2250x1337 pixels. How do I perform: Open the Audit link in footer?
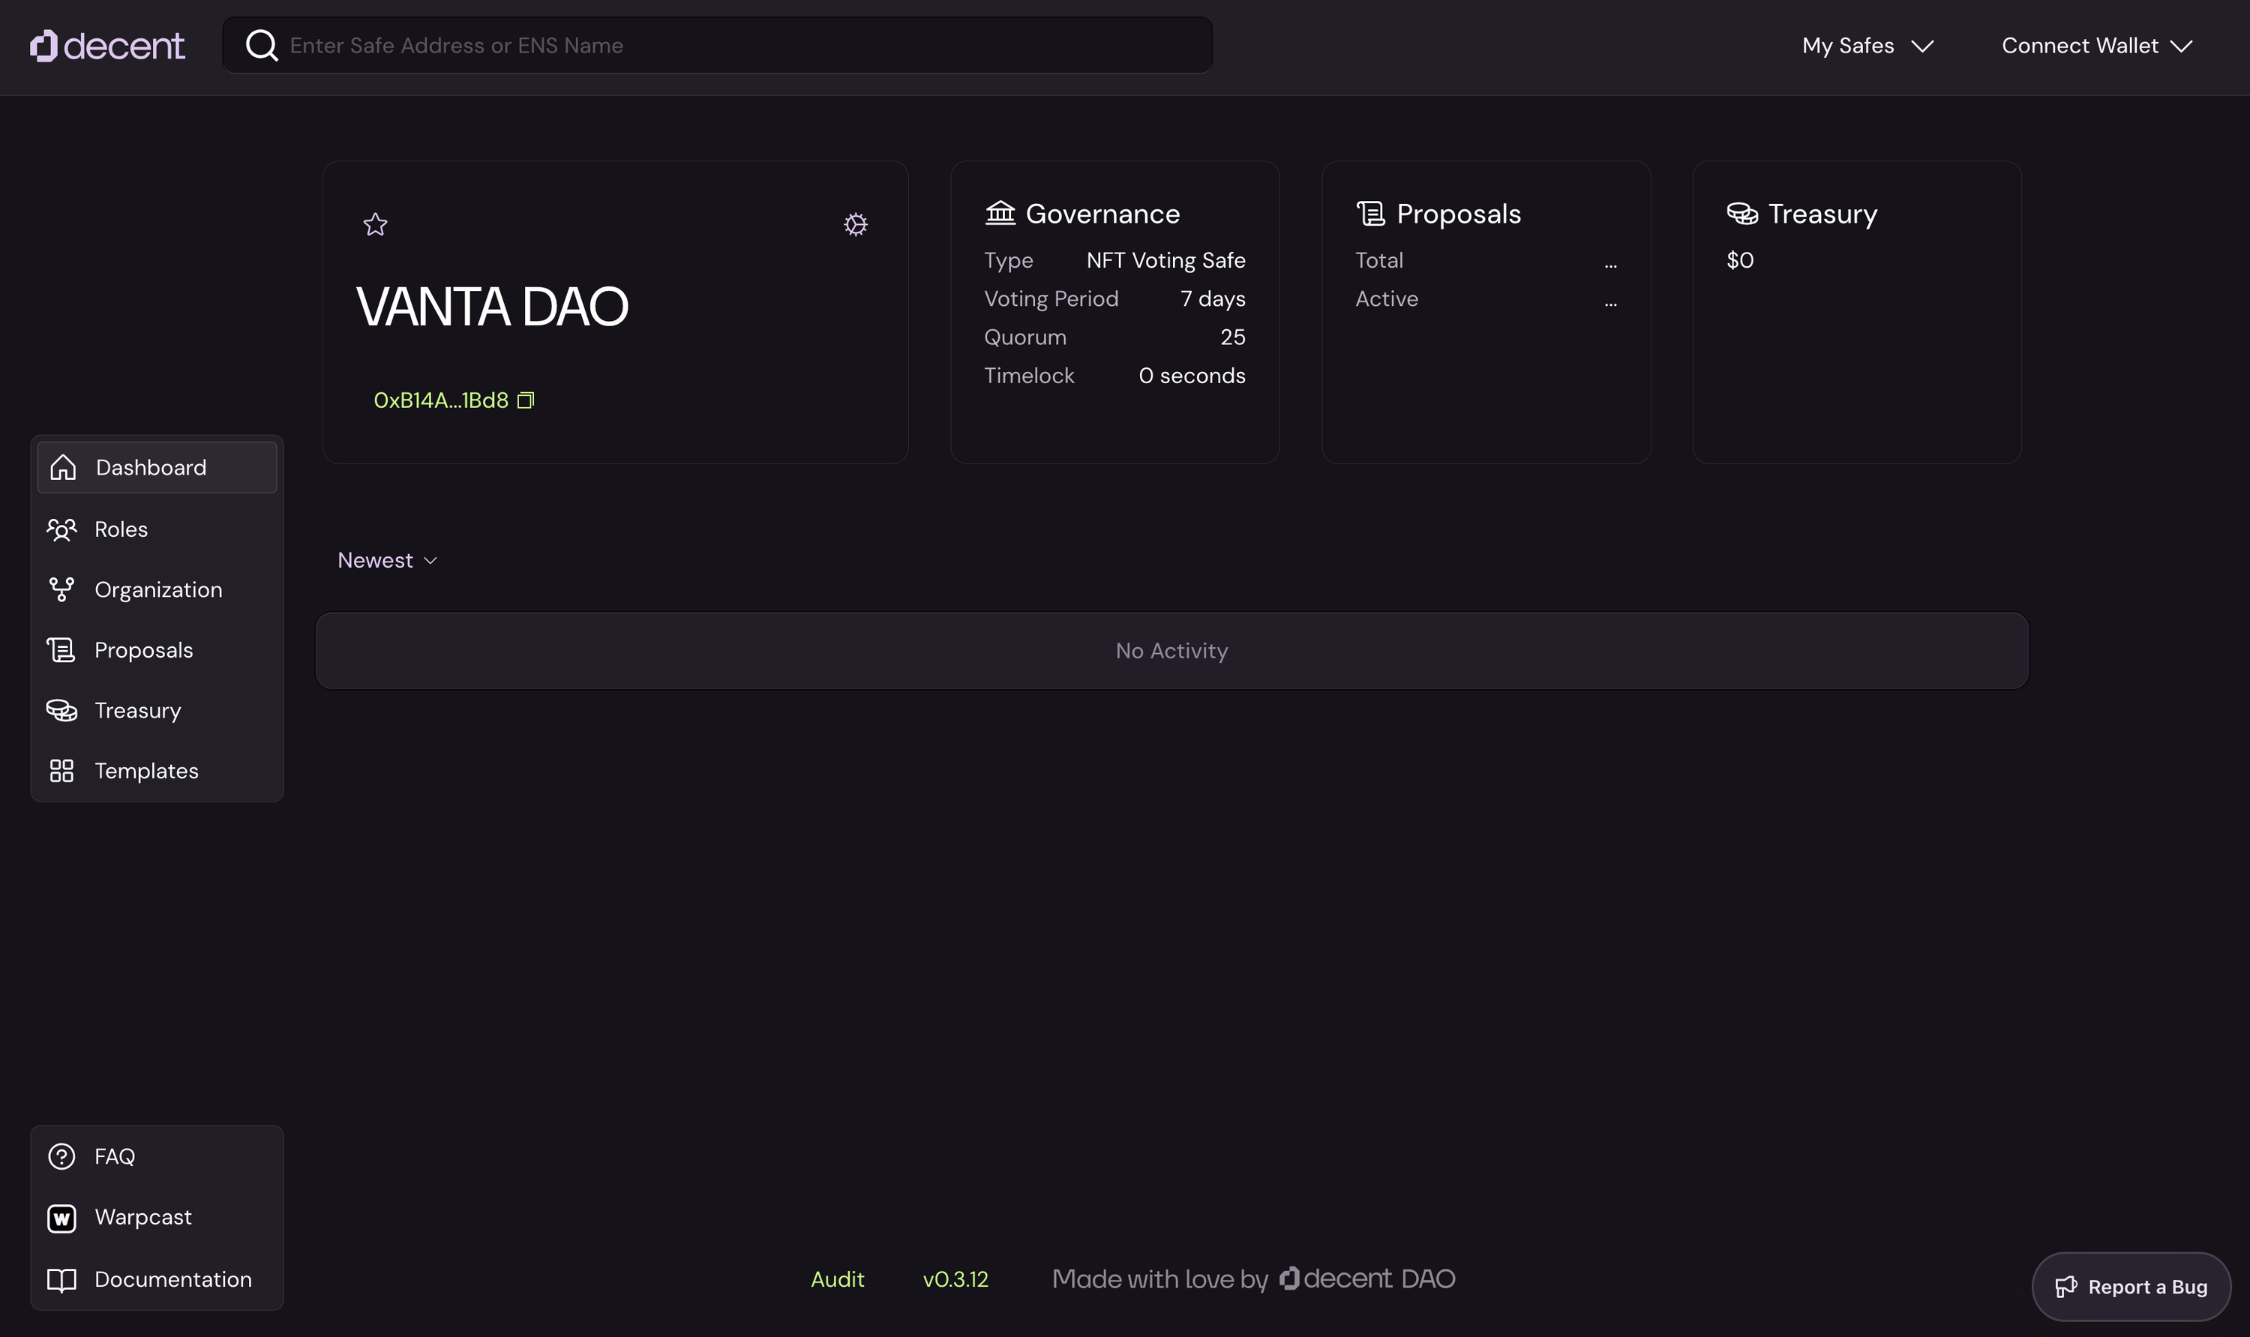point(837,1279)
